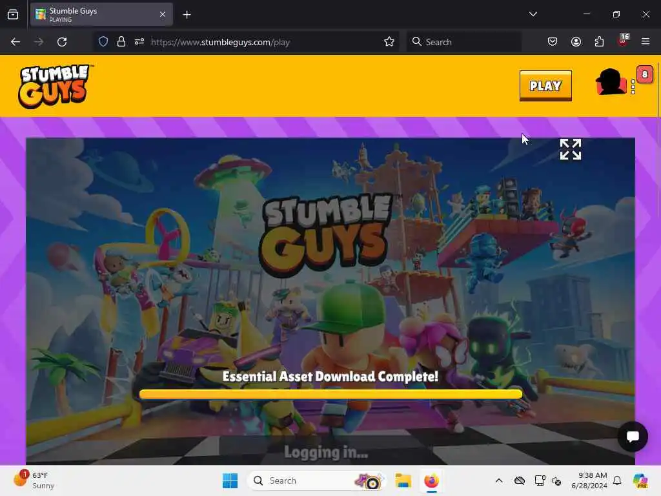This screenshot has height=496, width=661.
Task: Go back with the browser back arrow
Action: [x=15, y=42]
